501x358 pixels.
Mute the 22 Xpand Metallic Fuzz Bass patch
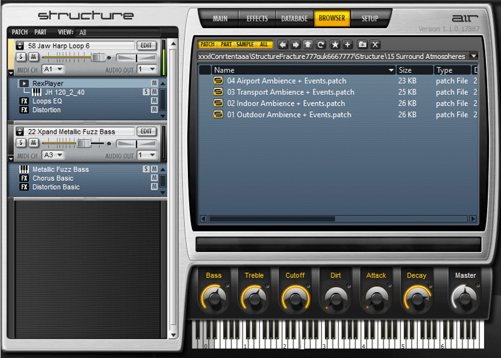[x=34, y=143]
